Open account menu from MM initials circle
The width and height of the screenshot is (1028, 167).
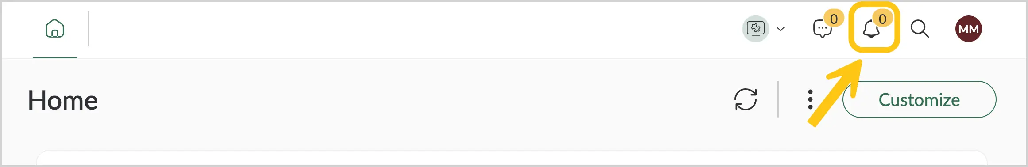tap(969, 29)
